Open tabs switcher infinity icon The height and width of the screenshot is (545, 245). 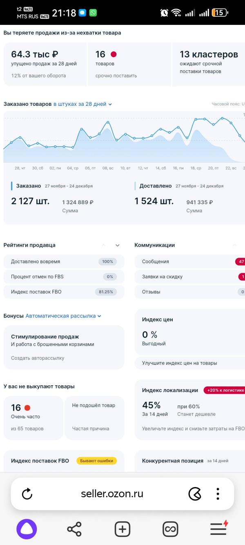point(170,529)
